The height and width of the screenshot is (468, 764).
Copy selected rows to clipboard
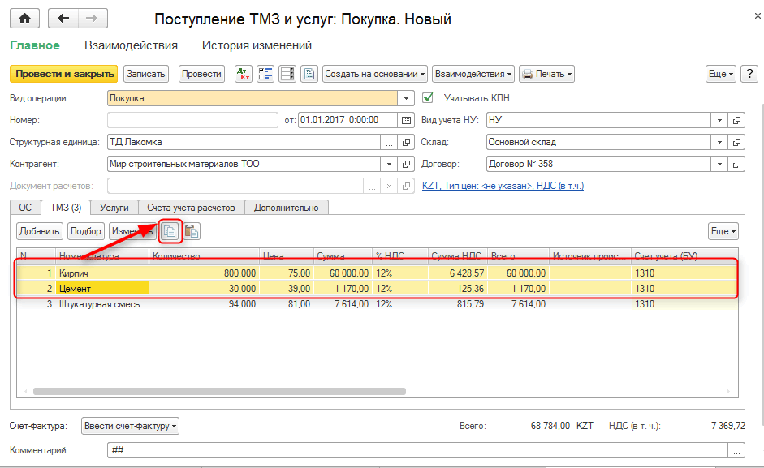(x=170, y=231)
